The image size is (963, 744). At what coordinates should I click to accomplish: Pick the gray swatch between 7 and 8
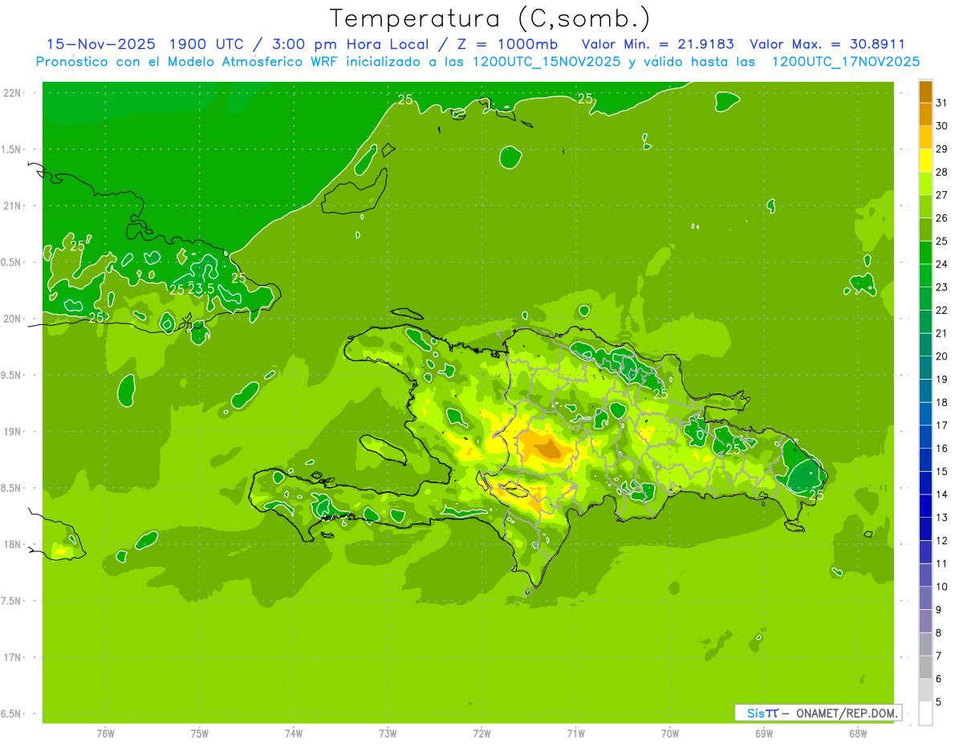point(925,644)
